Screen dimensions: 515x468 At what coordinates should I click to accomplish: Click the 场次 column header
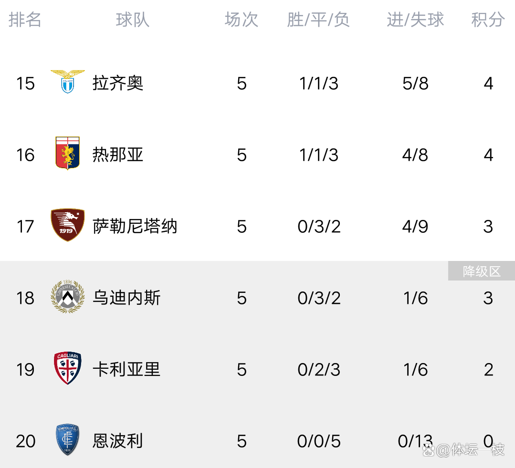coord(242,20)
